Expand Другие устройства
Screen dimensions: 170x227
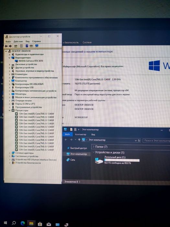click(9, 67)
